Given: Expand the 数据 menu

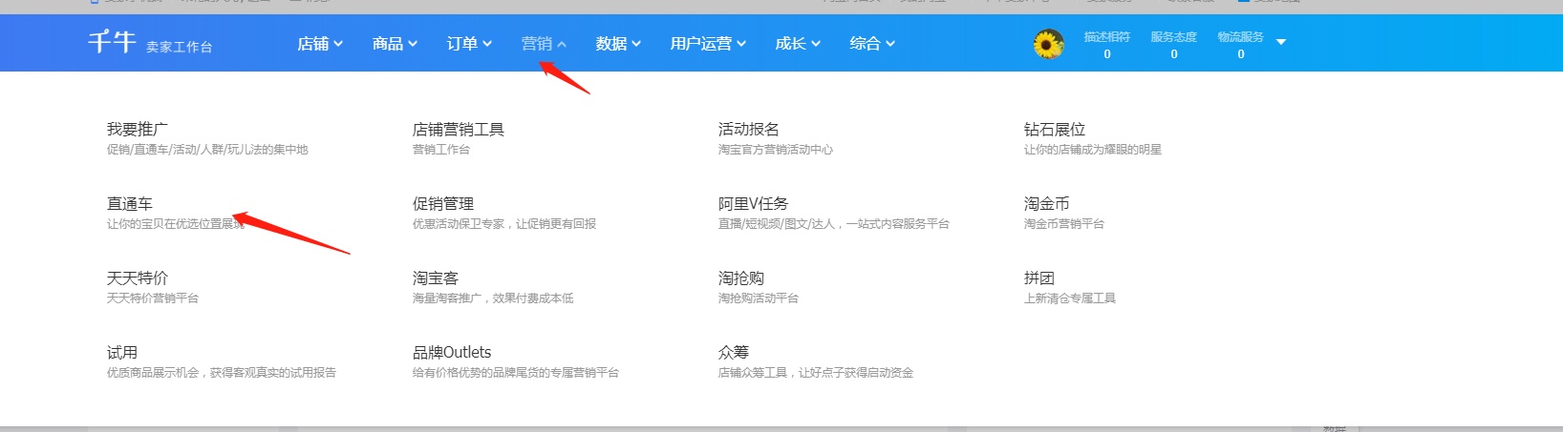Looking at the screenshot, I should pos(618,44).
